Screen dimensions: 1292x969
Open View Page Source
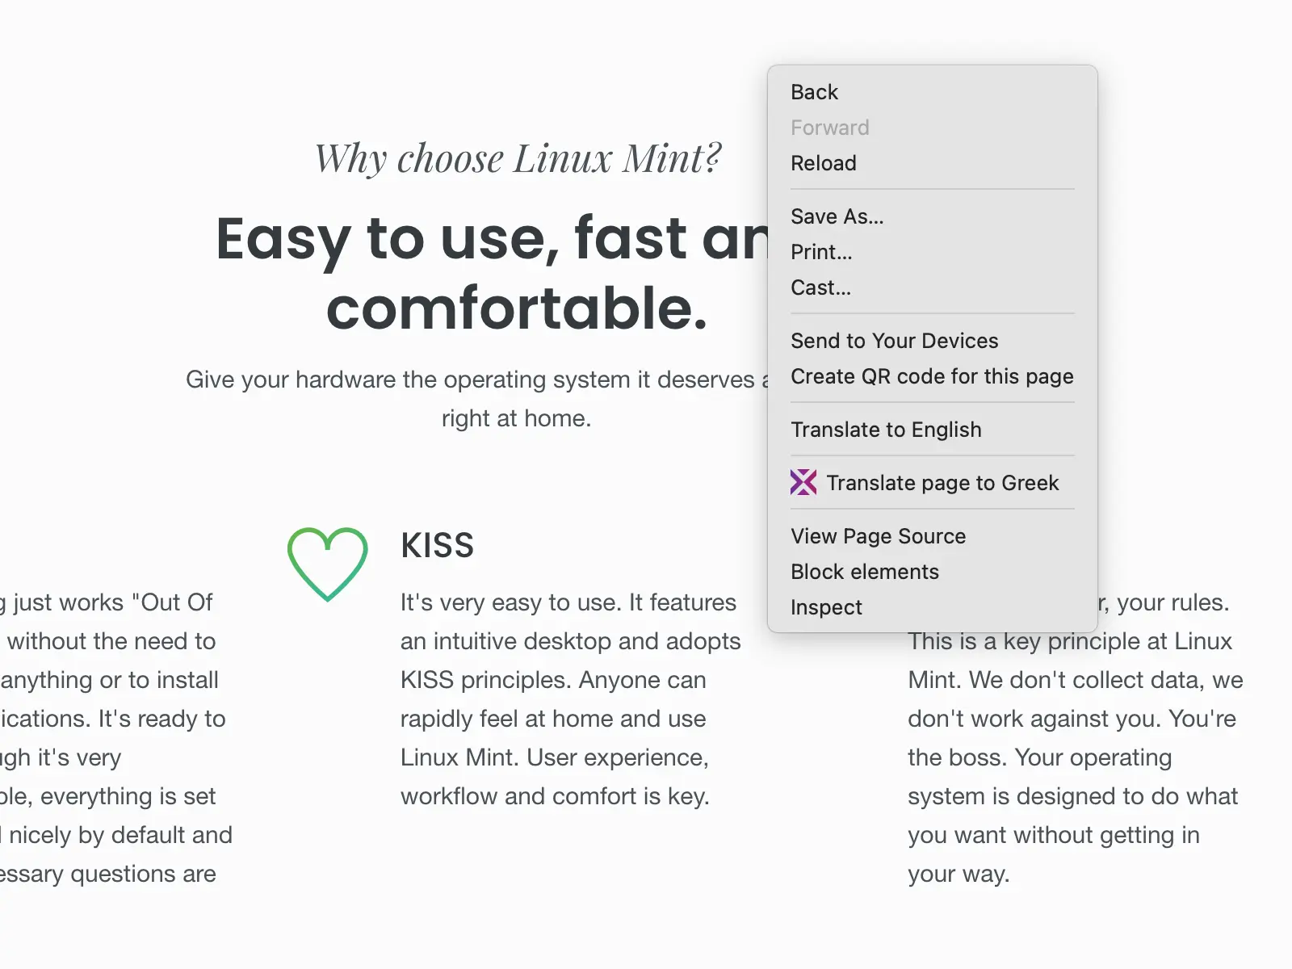pyautogui.click(x=879, y=536)
